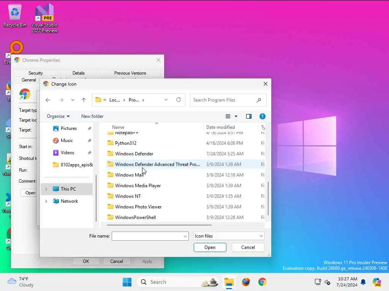Go back in the Change Icon dialog
Screen dimensions: 389x291
tap(48, 100)
